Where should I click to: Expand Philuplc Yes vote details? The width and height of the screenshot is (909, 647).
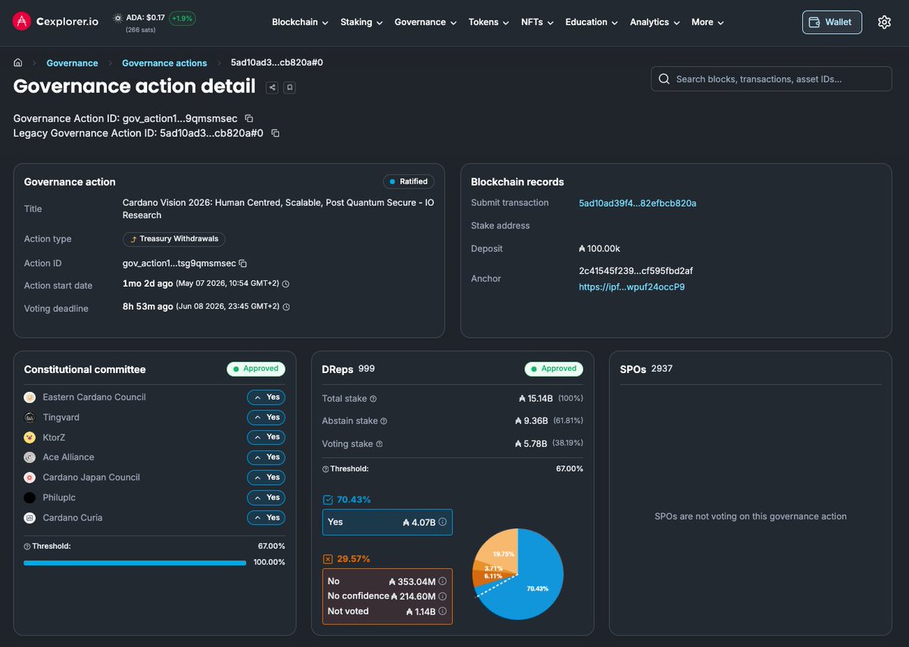tap(266, 498)
